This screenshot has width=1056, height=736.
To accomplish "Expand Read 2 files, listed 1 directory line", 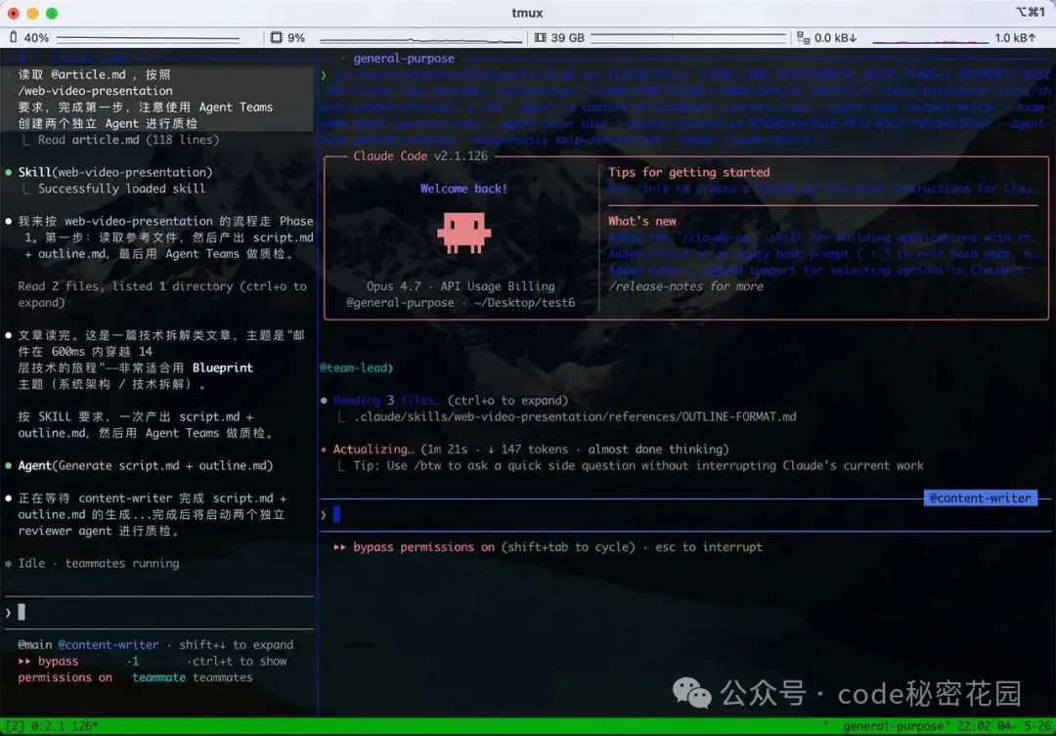I will point(162,294).
